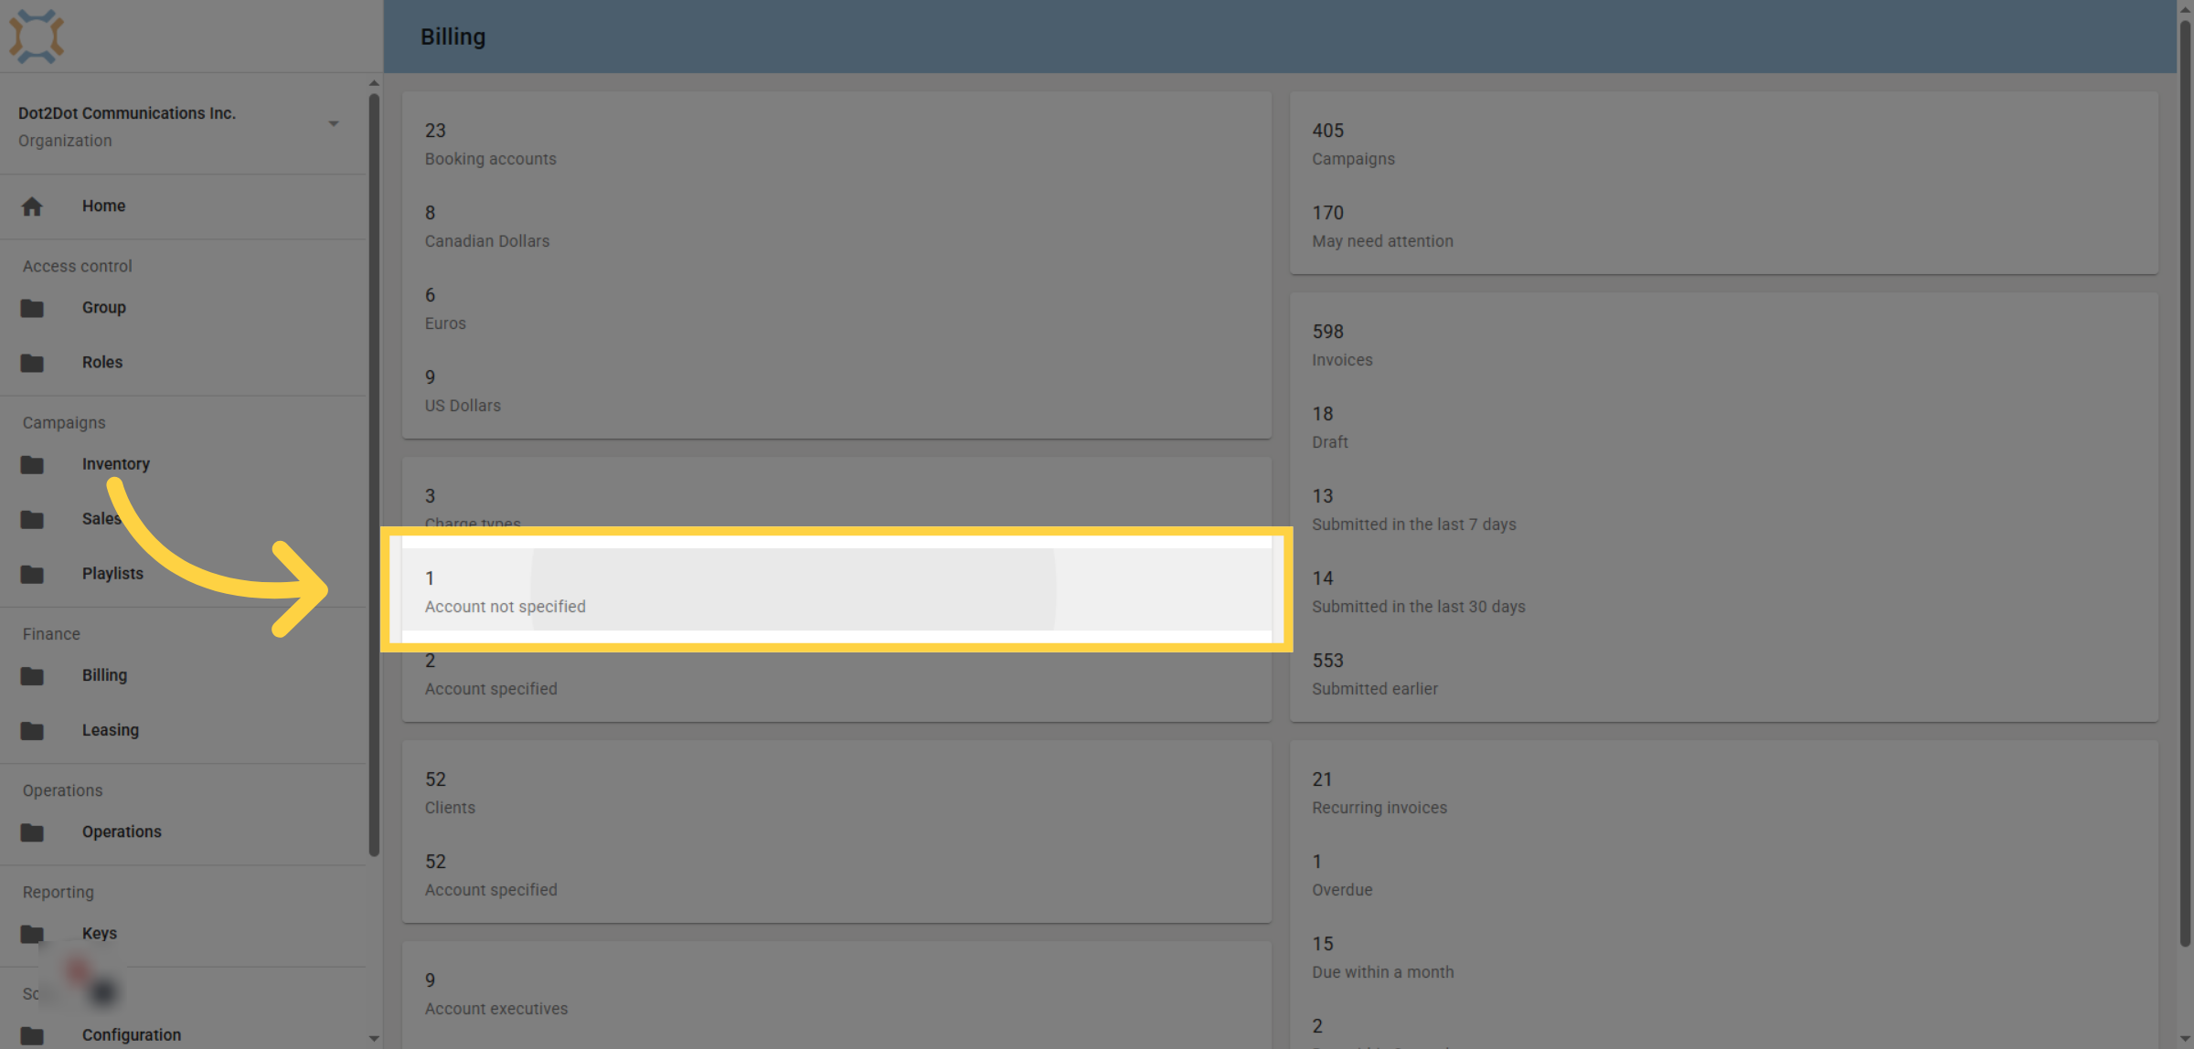This screenshot has height=1049, width=2194.
Task: Go to Leasing in the Finance section
Action: click(183, 730)
